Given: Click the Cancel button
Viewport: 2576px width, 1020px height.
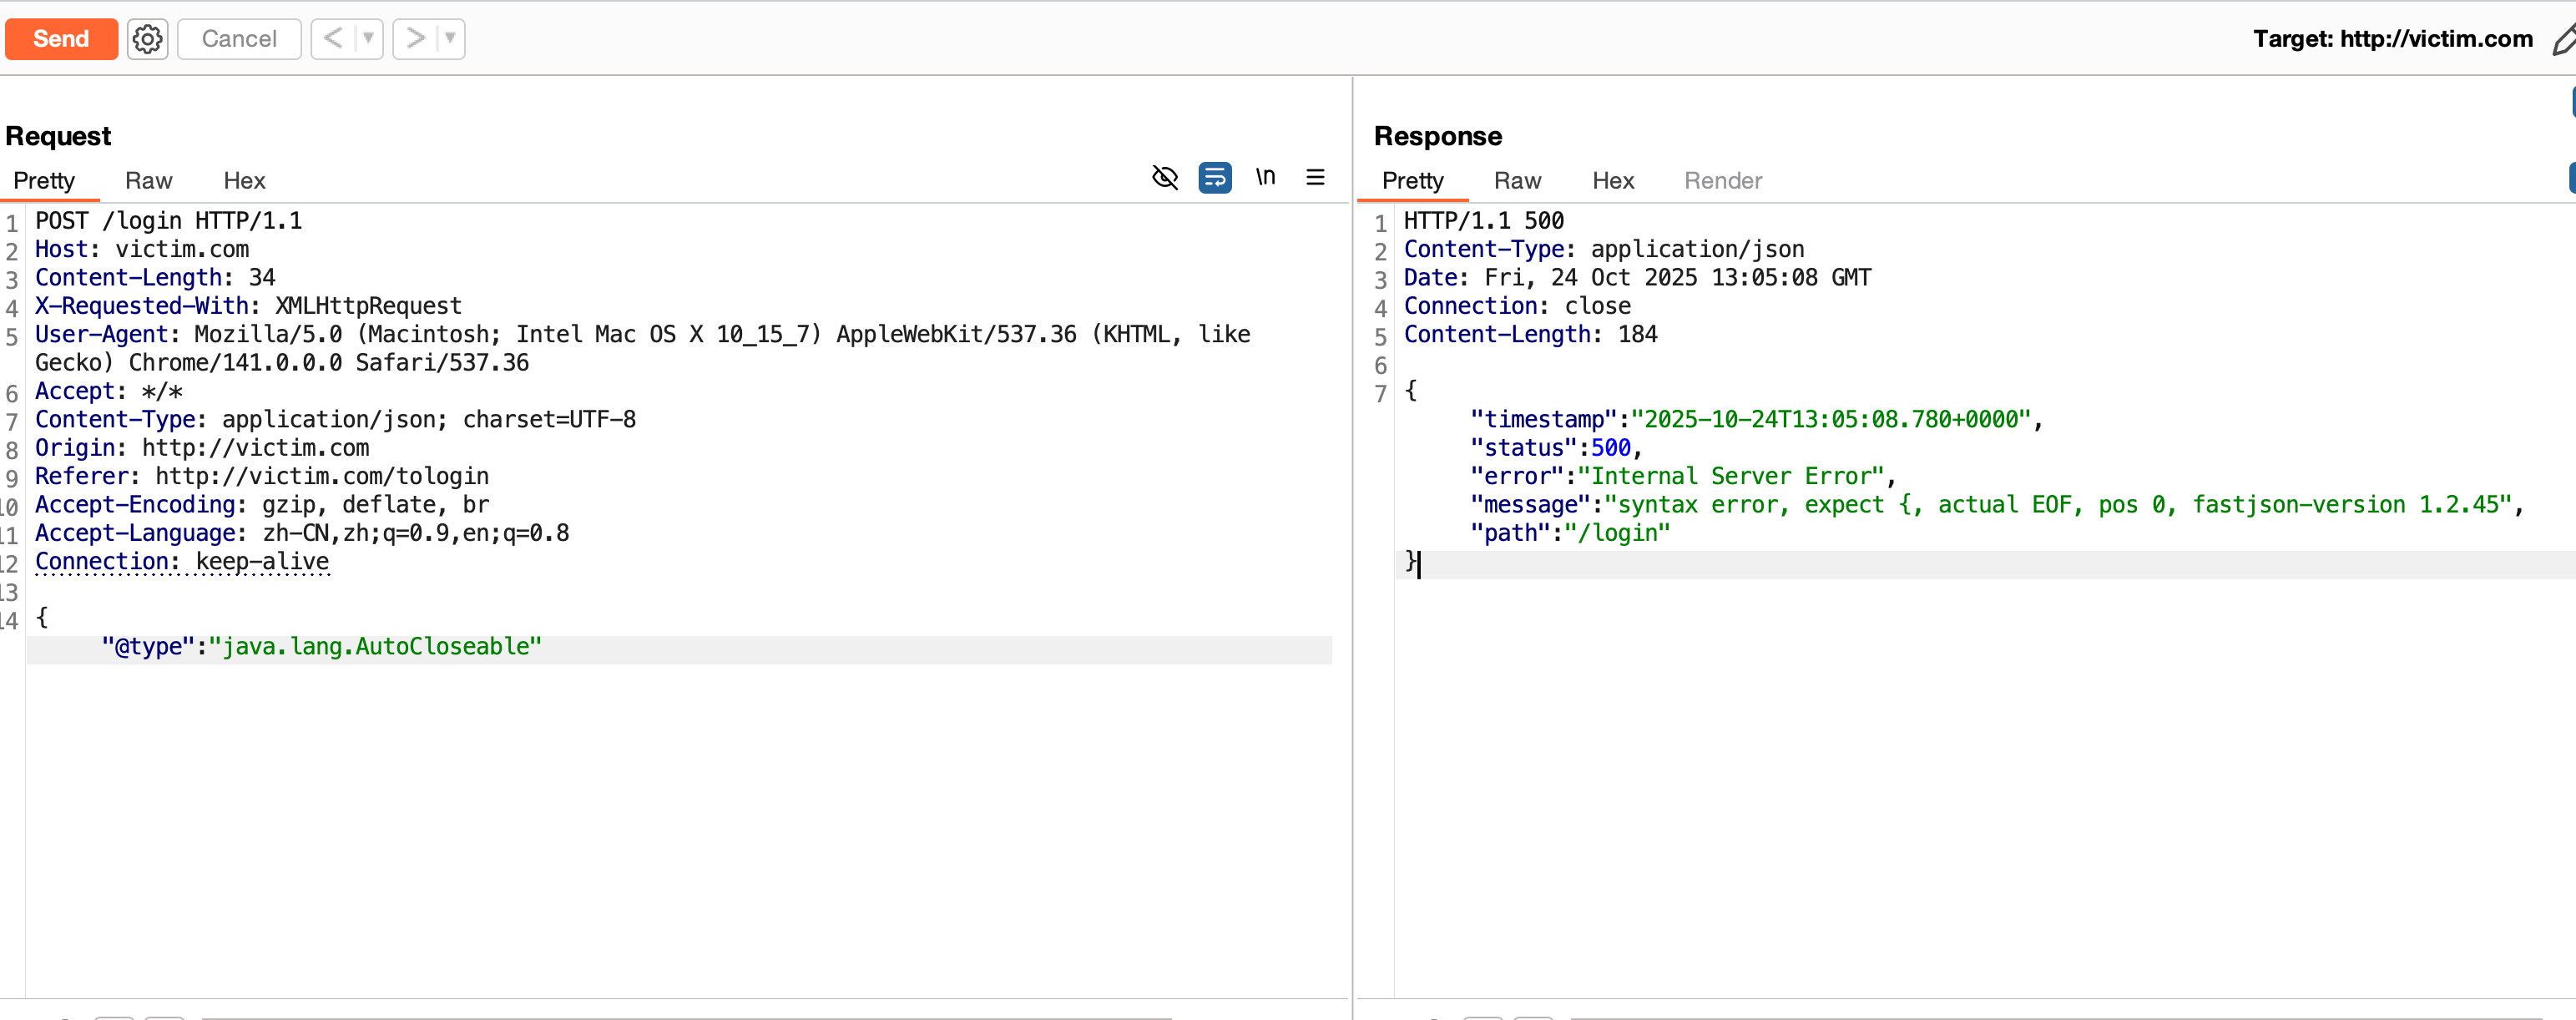Looking at the screenshot, I should [239, 39].
